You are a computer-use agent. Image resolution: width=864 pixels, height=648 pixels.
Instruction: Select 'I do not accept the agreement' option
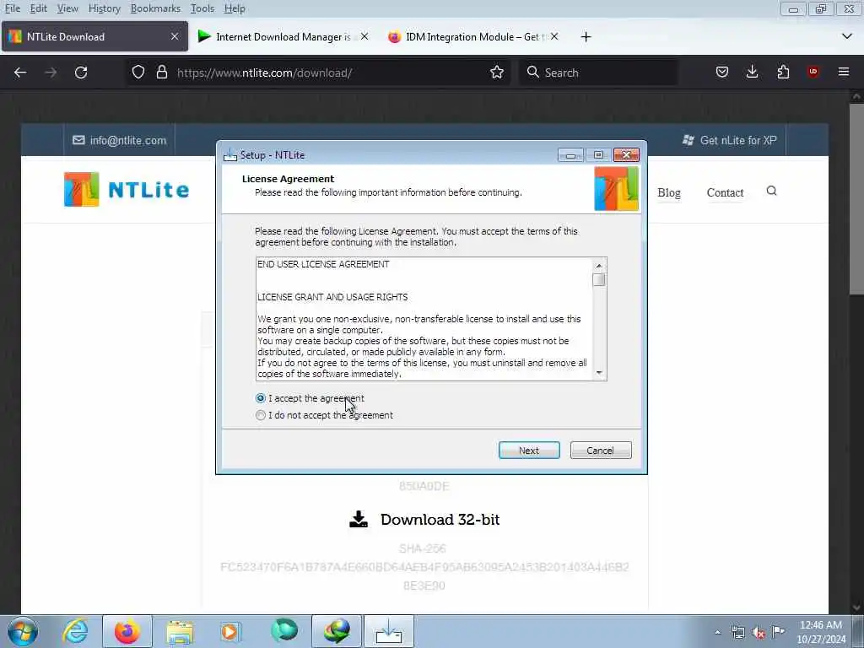261,415
